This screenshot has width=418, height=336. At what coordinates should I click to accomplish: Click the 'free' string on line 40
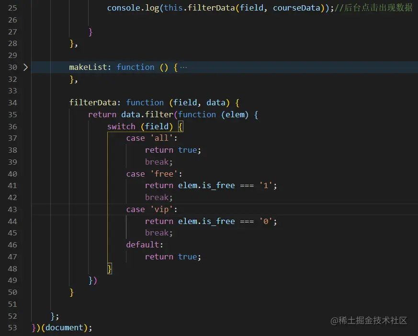pos(164,174)
